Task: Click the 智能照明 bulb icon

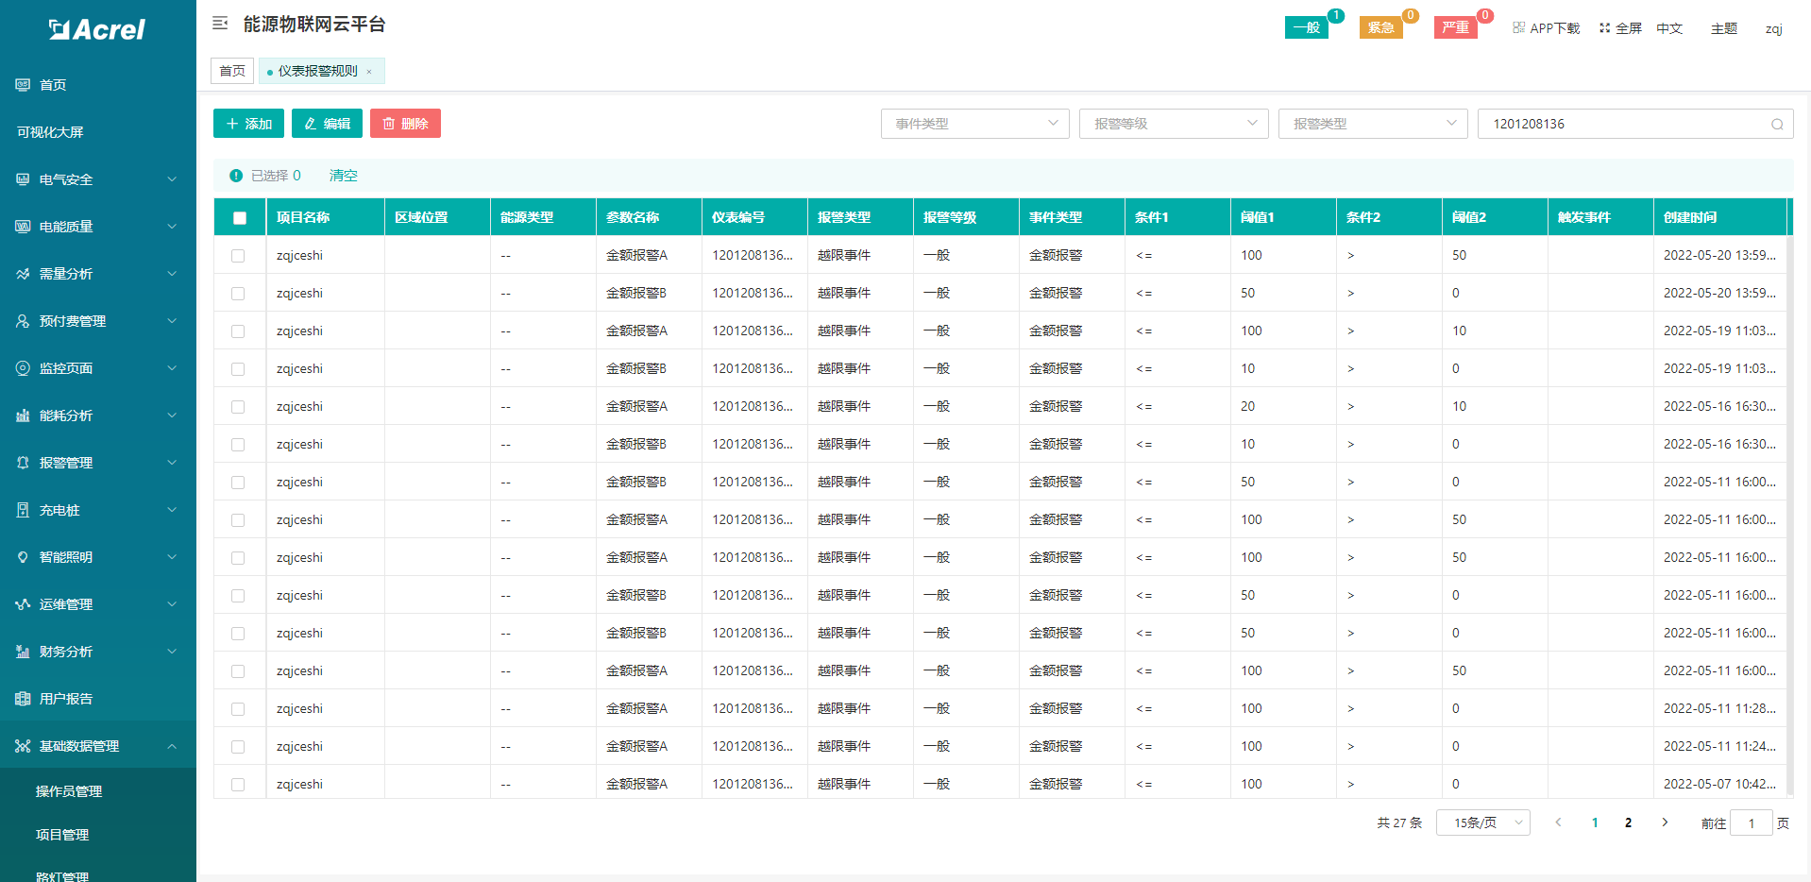Action: [x=23, y=557]
